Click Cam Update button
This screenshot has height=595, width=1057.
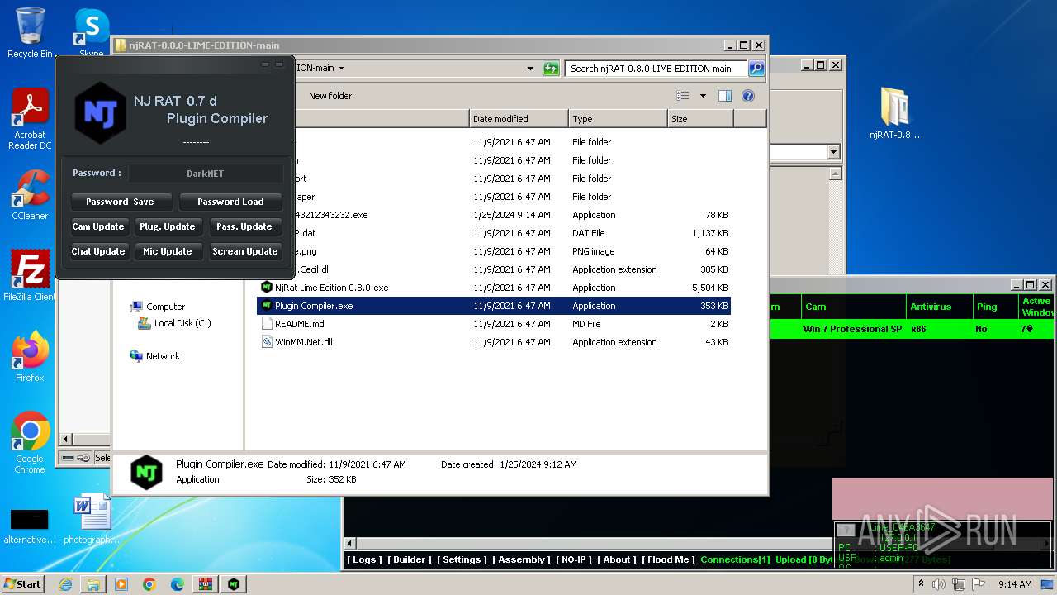98,226
